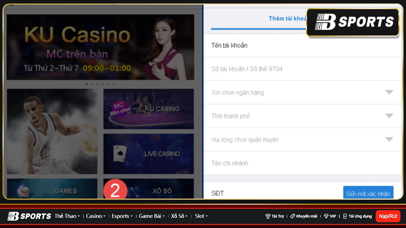
Task: Click the Tên tài khoản field
Action: pos(302,46)
